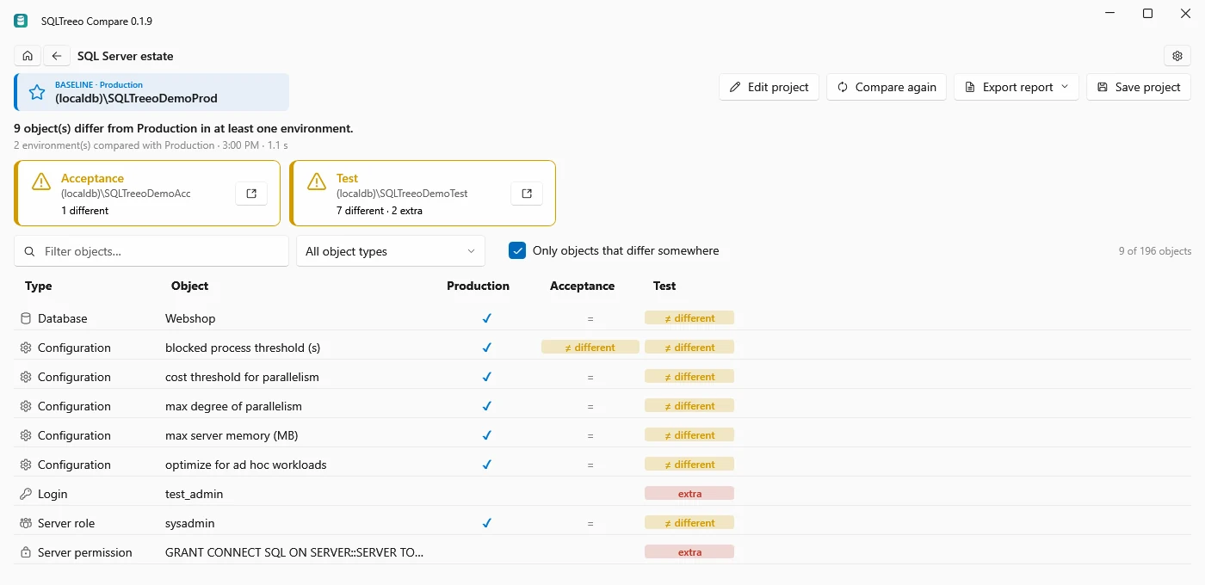Go to the home screen icon
The image size is (1205, 585).
pos(28,56)
